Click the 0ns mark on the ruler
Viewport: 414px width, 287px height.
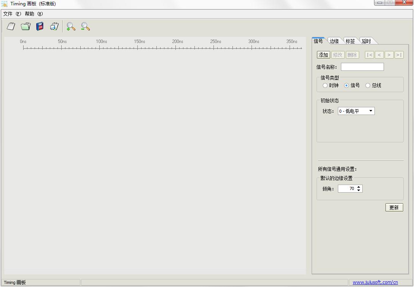click(23, 41)
